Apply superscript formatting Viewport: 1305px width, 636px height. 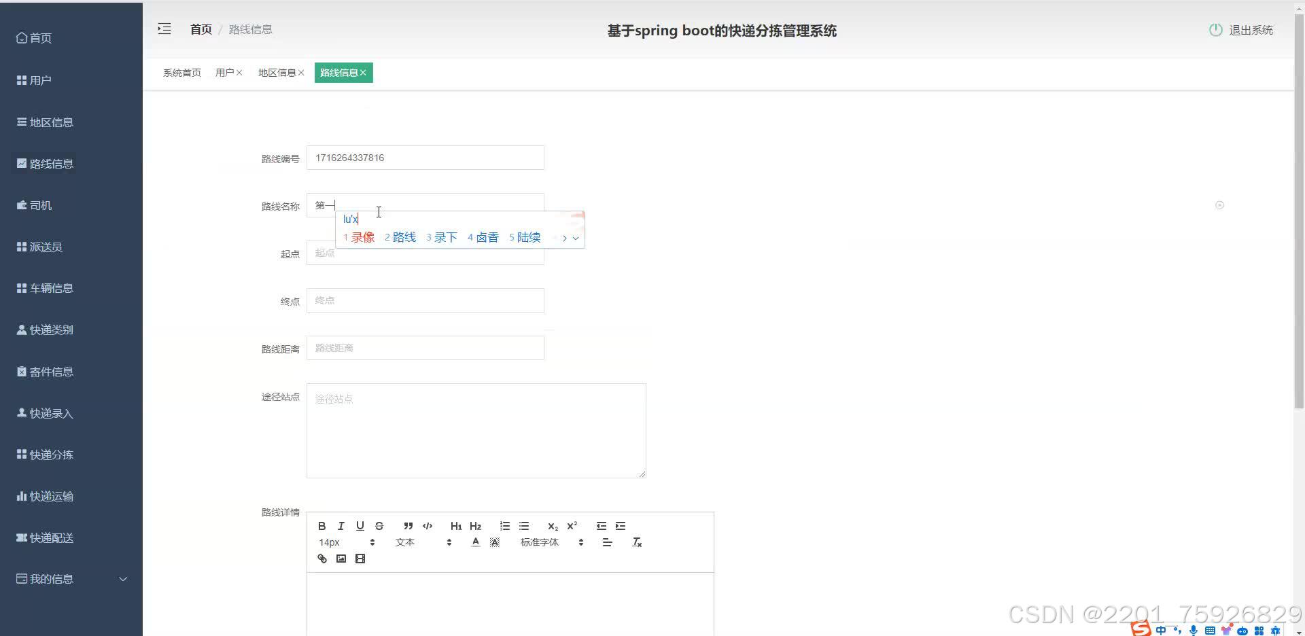pyautogui.click(x=572, y=526)
